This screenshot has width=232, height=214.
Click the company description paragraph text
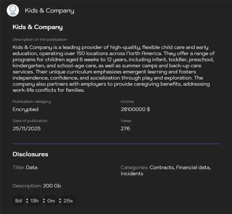pyautogui.click(x=114, y=69)
